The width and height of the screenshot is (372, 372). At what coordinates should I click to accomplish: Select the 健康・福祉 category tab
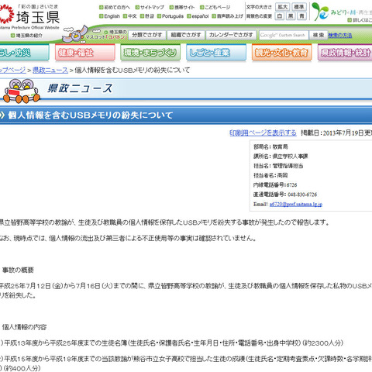(85, 53)
